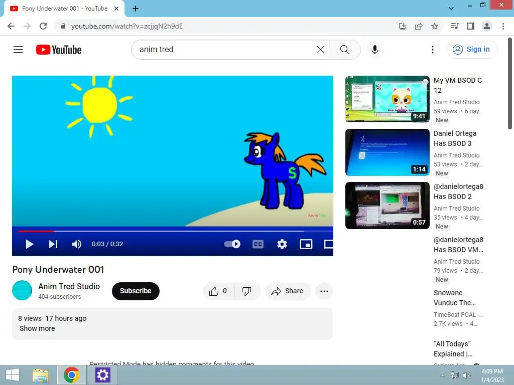Open new browser tab
The width and height of the screenshot is (514, 385).
coord(136,9)
